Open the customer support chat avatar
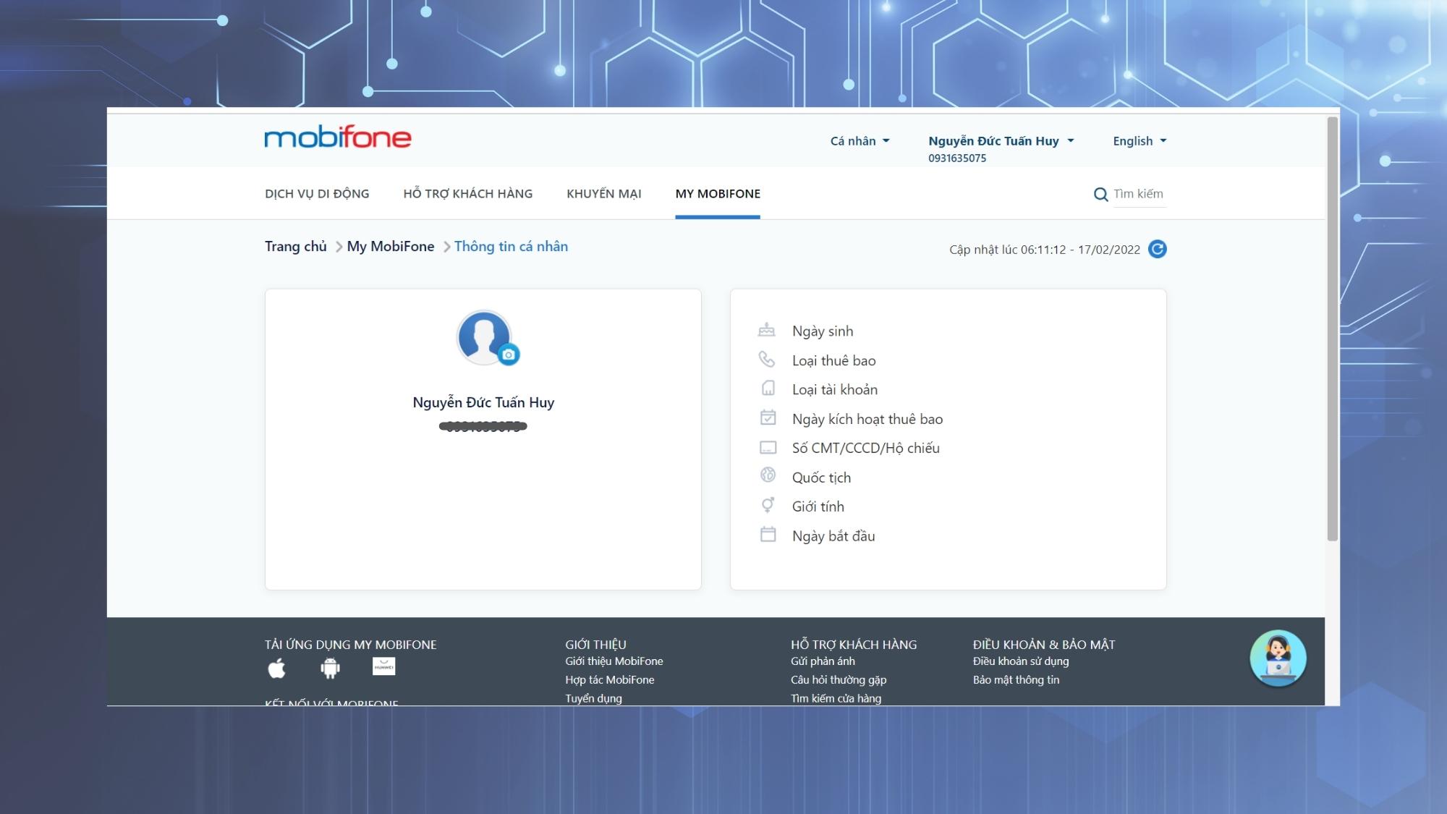This screenshot has height=814, width=1447. point(1278,658)
